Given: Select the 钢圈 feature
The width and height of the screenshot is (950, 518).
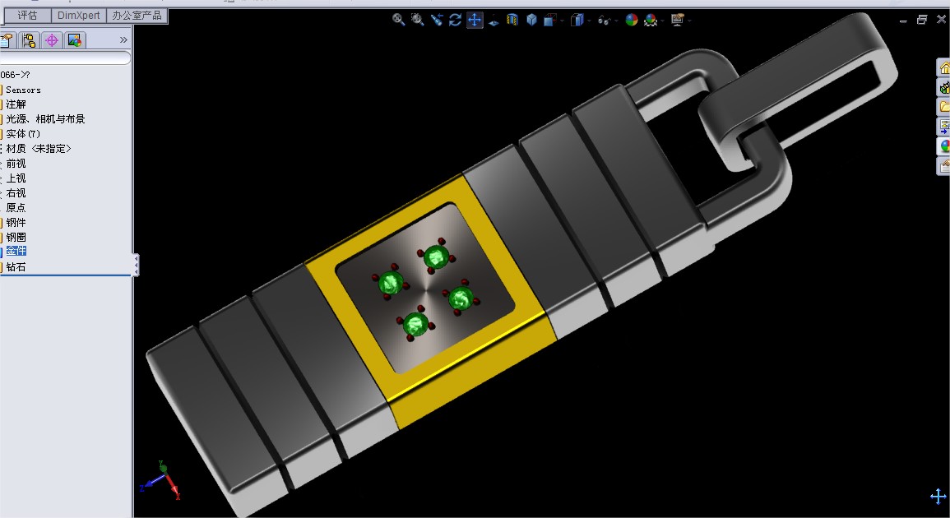Looking at the screenshot, I should (x=16, y=237).
